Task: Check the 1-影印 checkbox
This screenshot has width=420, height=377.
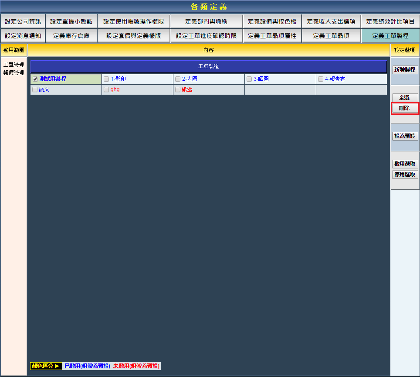Action: pyautogui.click(x=106, y=79)
